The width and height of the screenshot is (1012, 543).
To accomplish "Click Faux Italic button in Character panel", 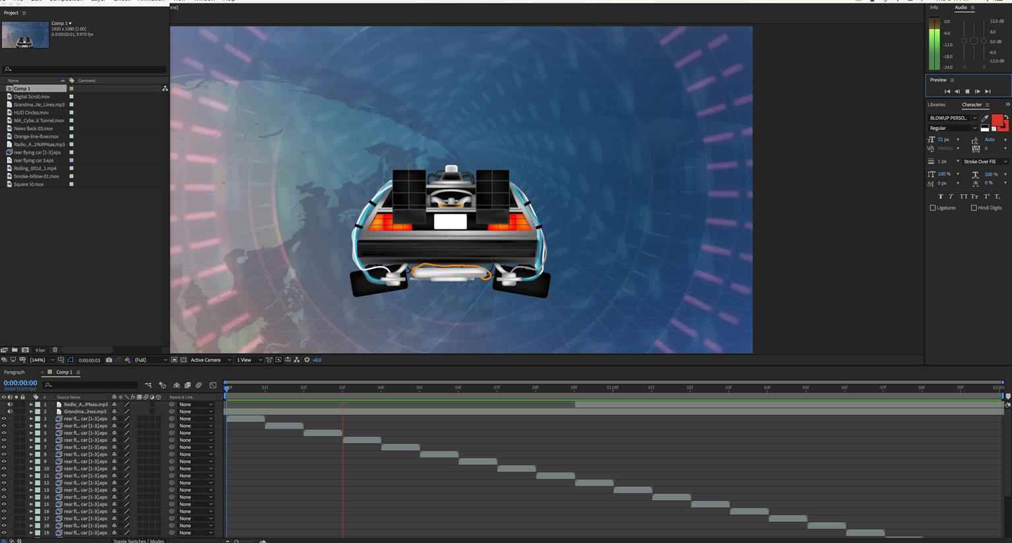I will click(951, 196).
